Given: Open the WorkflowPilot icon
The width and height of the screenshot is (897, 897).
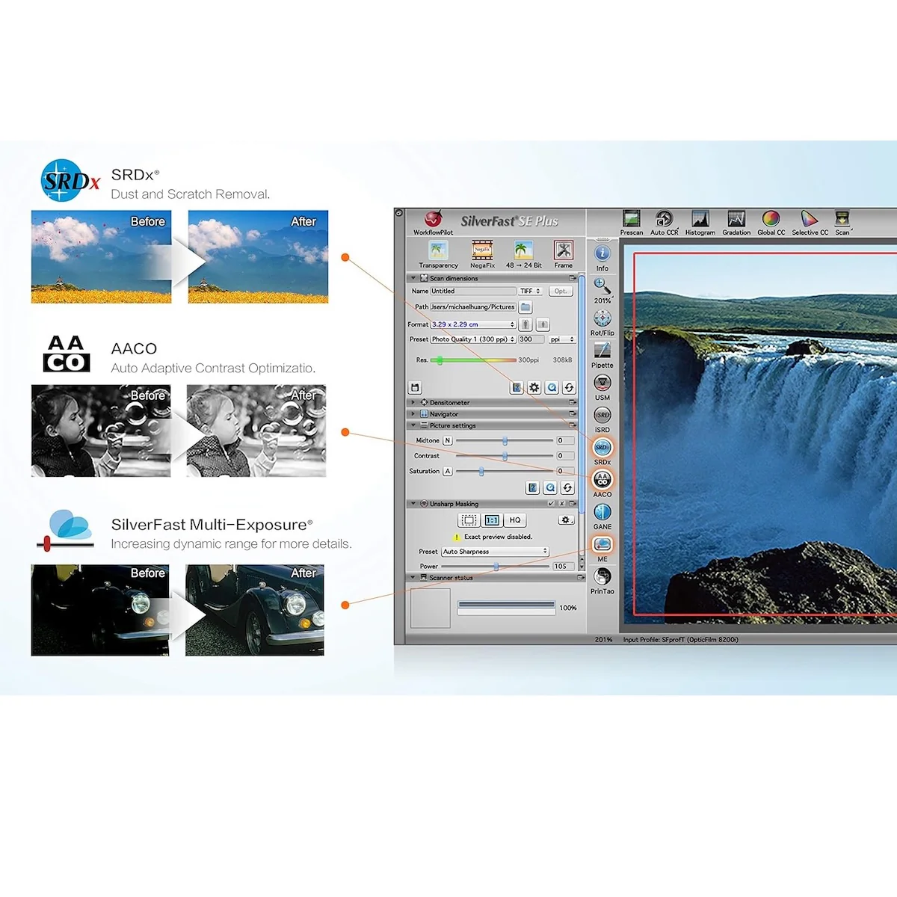Looking at the screenshot, I should click(433, 219).
